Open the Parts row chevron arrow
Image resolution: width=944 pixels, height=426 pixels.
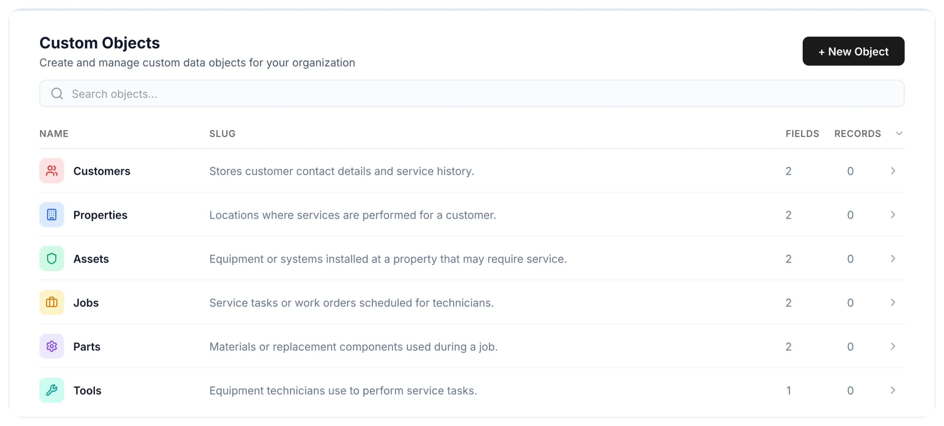(x=893, y=346)
